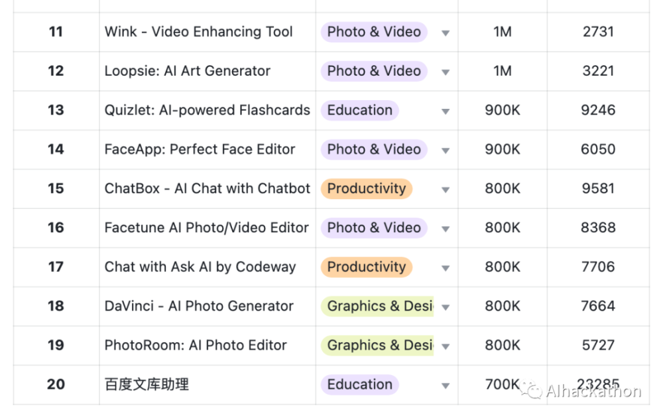This screenshot has width=663, height=418.
Task: Click Graphics & Design tag in DaVinci row
Action: click(377, 306)
